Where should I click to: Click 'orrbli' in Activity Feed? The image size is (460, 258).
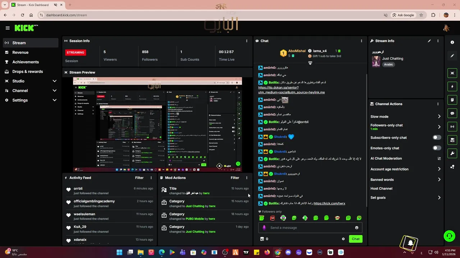[78, 188]
